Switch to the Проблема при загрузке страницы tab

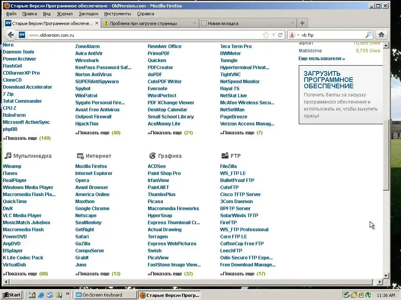click(x=150, y=23)
